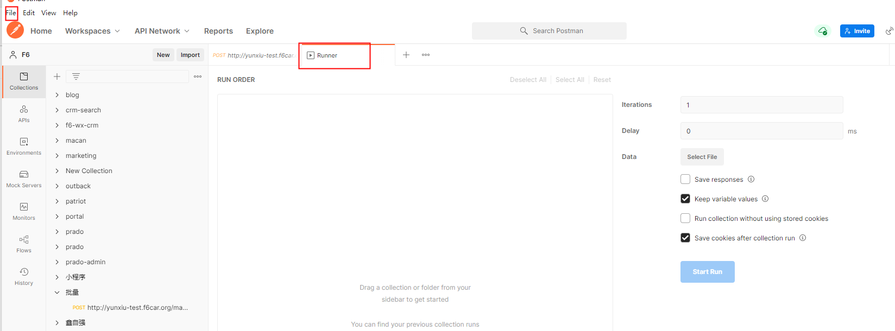Expand the crm-search collection

point(57,110)
